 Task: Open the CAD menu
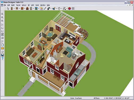(x=32, y=5)
